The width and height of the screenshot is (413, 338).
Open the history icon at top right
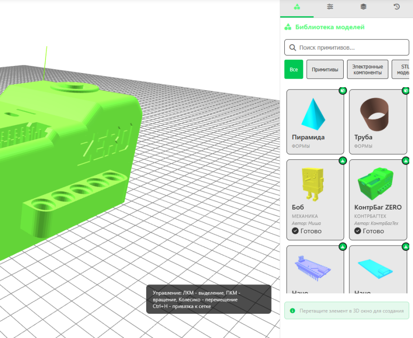(x=397, y=7)
